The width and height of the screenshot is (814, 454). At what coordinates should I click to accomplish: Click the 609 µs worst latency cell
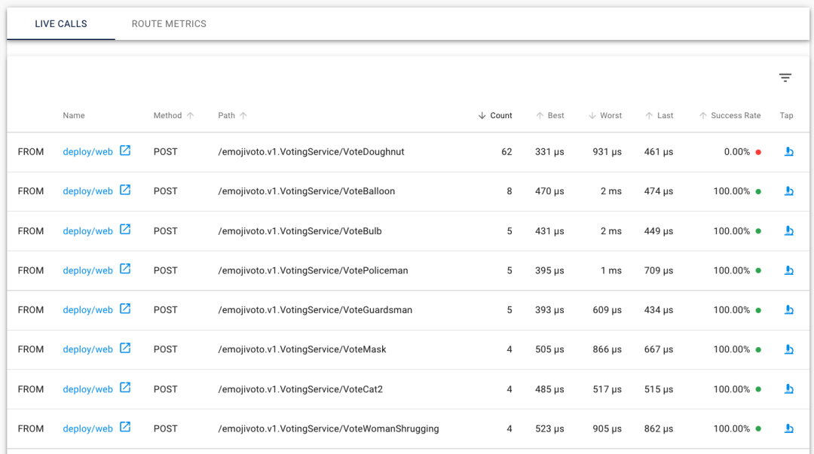[607, 309]
